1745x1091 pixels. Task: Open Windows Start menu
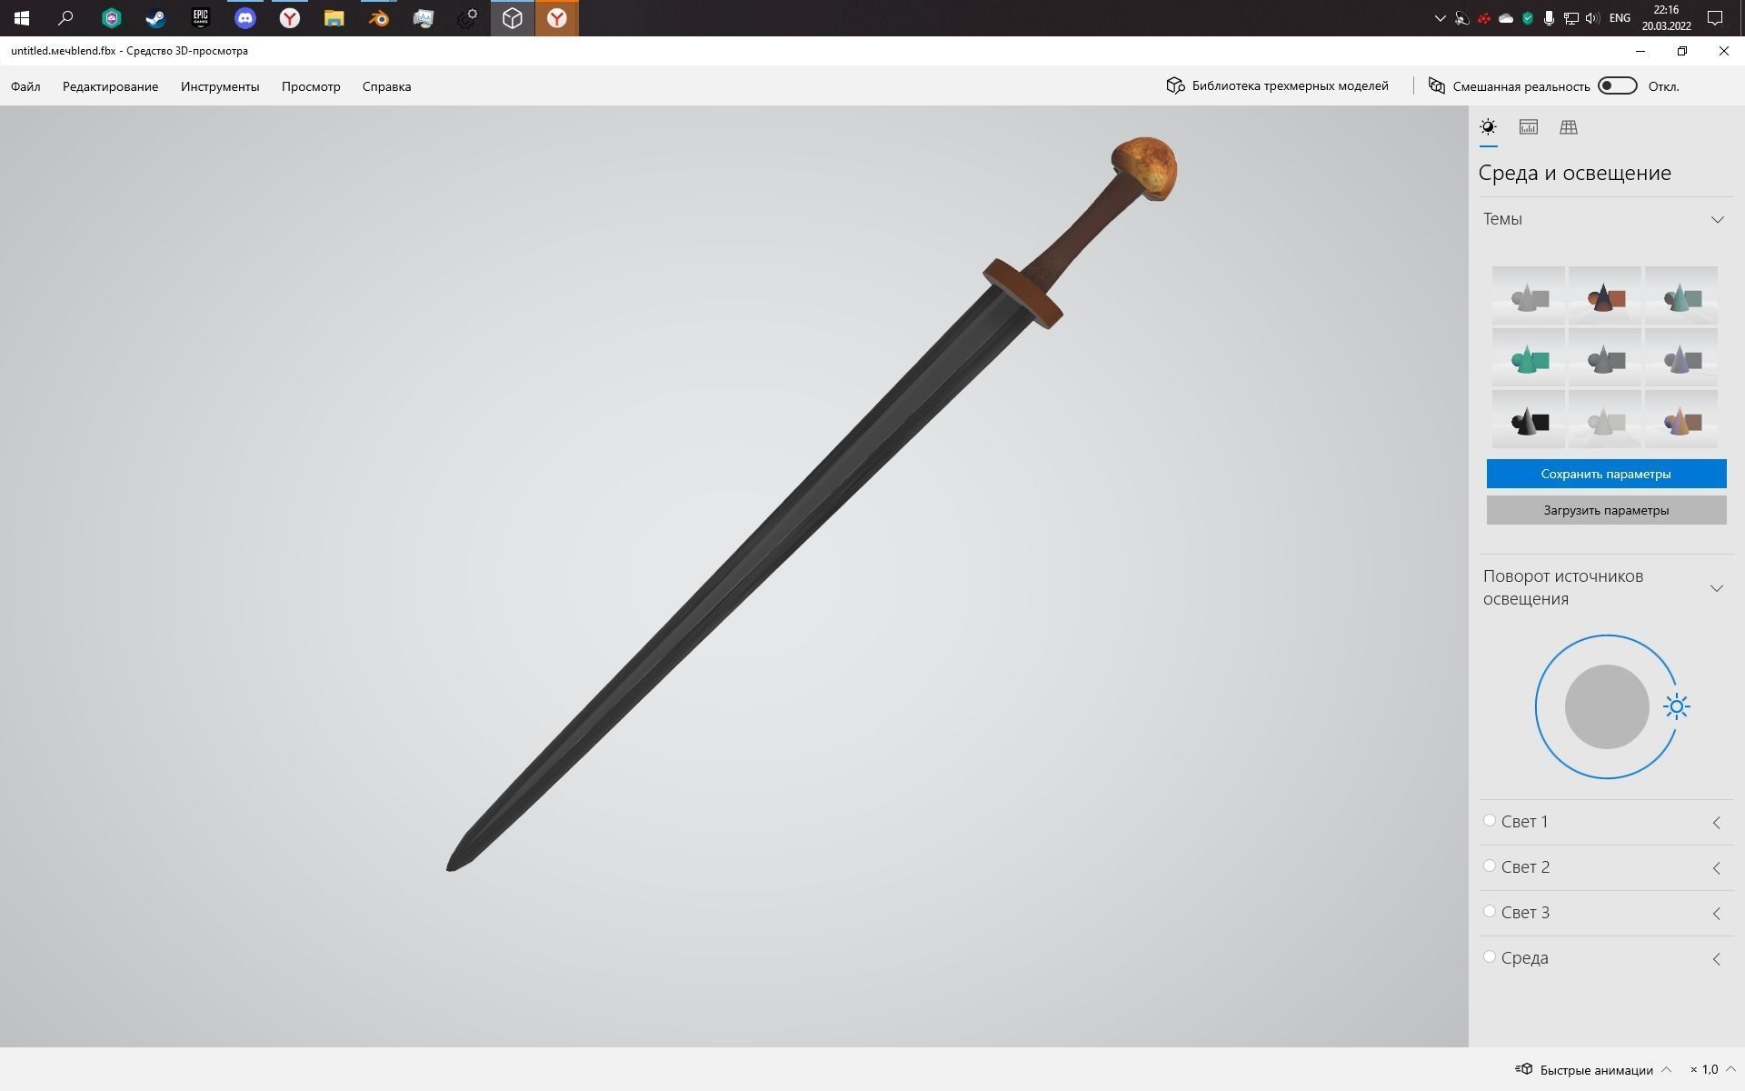[22, 18]
